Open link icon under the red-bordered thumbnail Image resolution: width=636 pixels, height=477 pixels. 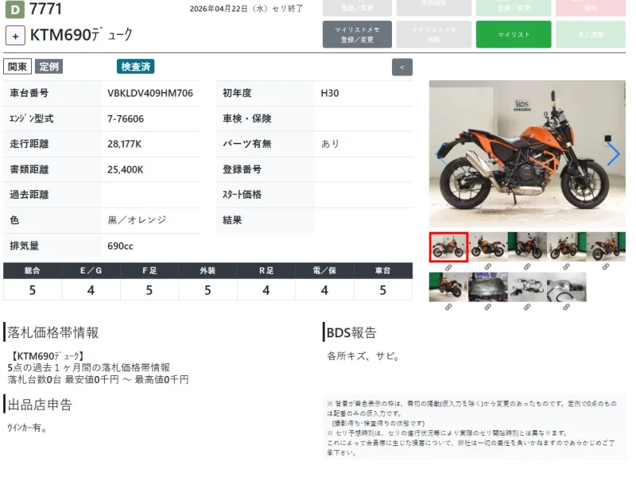click(x=448, y=267)
